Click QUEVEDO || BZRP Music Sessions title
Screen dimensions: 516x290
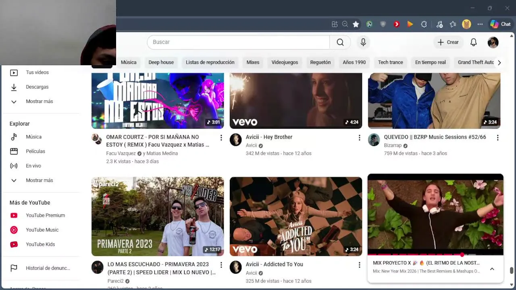click(x=435, y=137)
